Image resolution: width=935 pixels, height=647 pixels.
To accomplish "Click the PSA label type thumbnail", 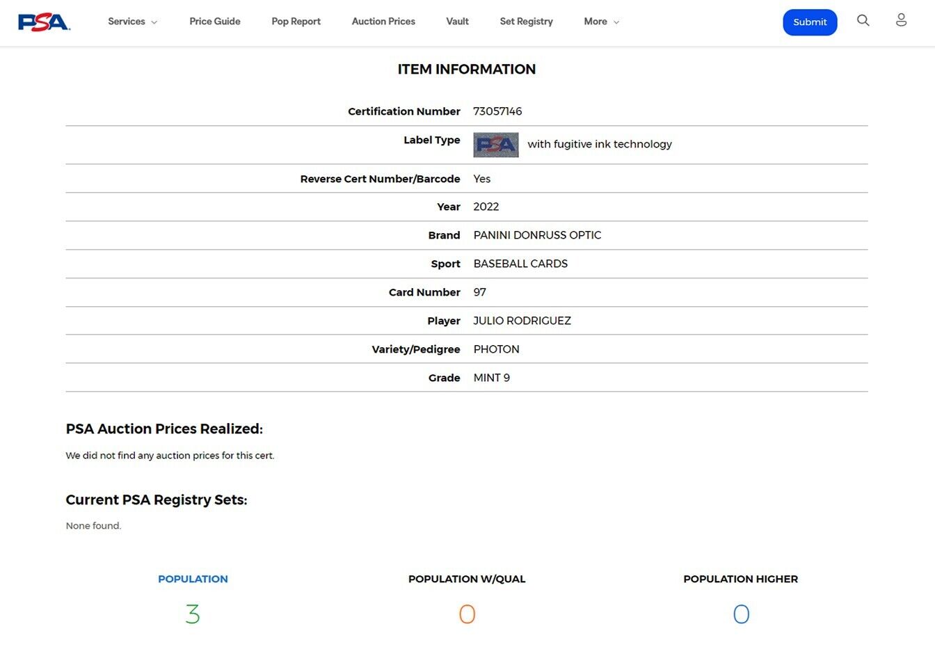I will point(495,145).
